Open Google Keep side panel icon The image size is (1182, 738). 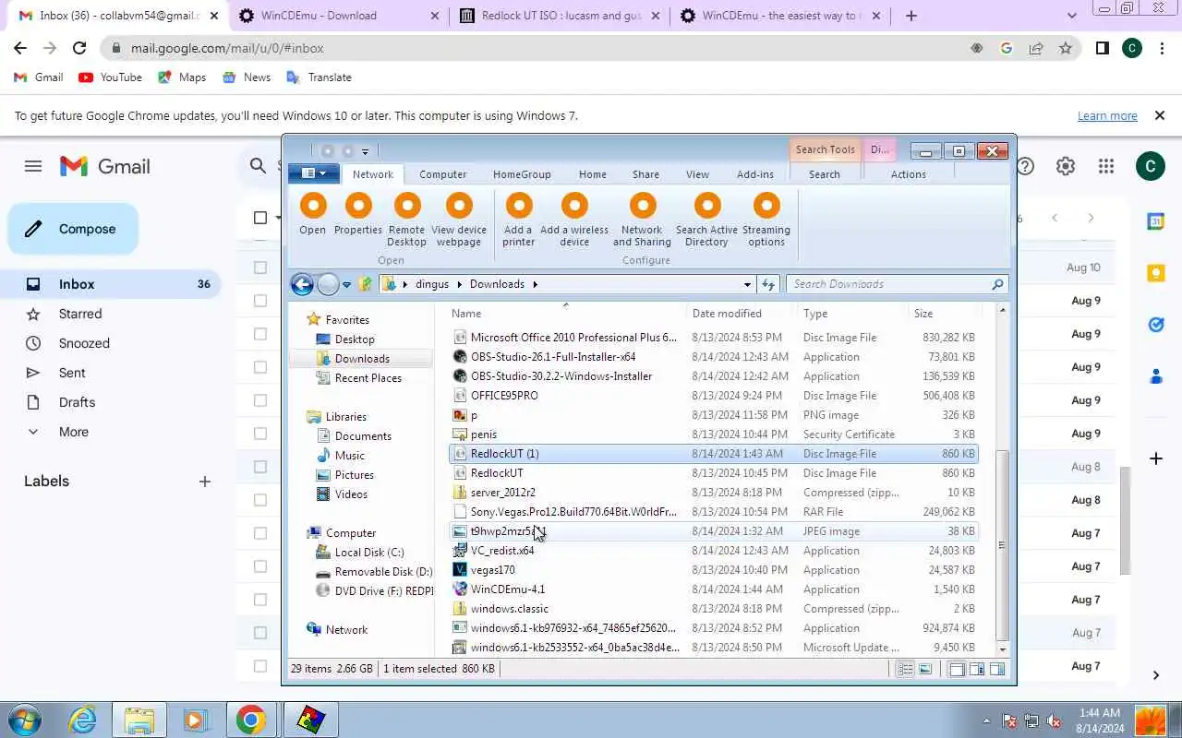(x=1156, y=273)
